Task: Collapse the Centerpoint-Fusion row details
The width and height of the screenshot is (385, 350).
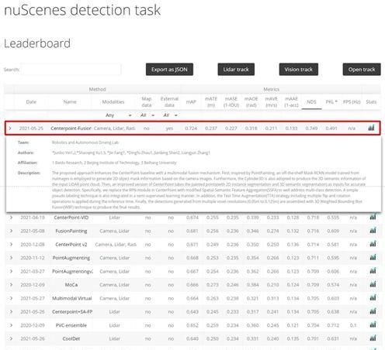Action: pos(10,128)
